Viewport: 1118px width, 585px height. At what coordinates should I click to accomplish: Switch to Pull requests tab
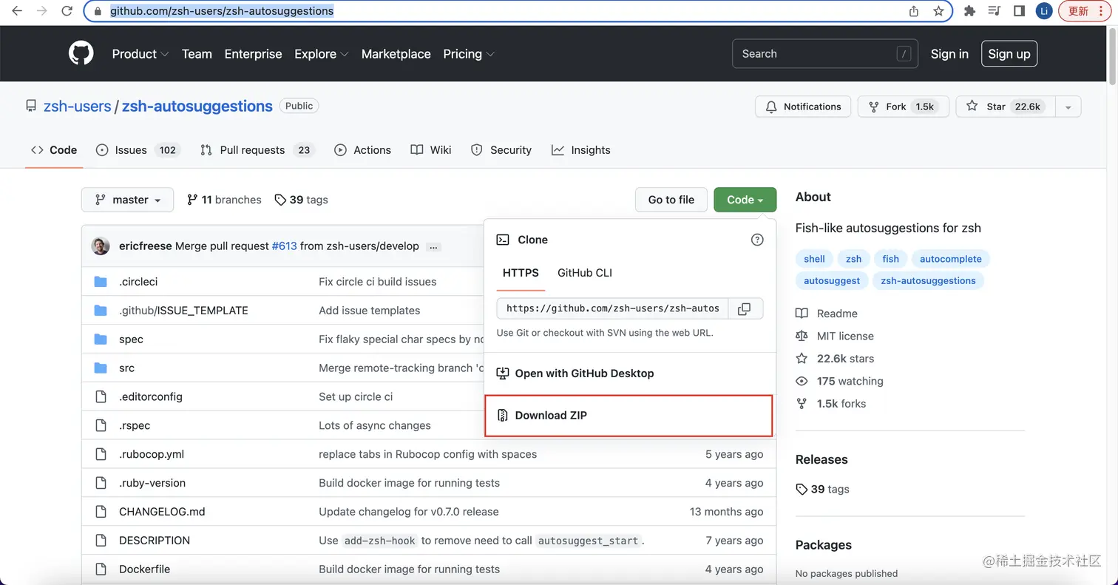pyautogui.click(x=257, y=150)
